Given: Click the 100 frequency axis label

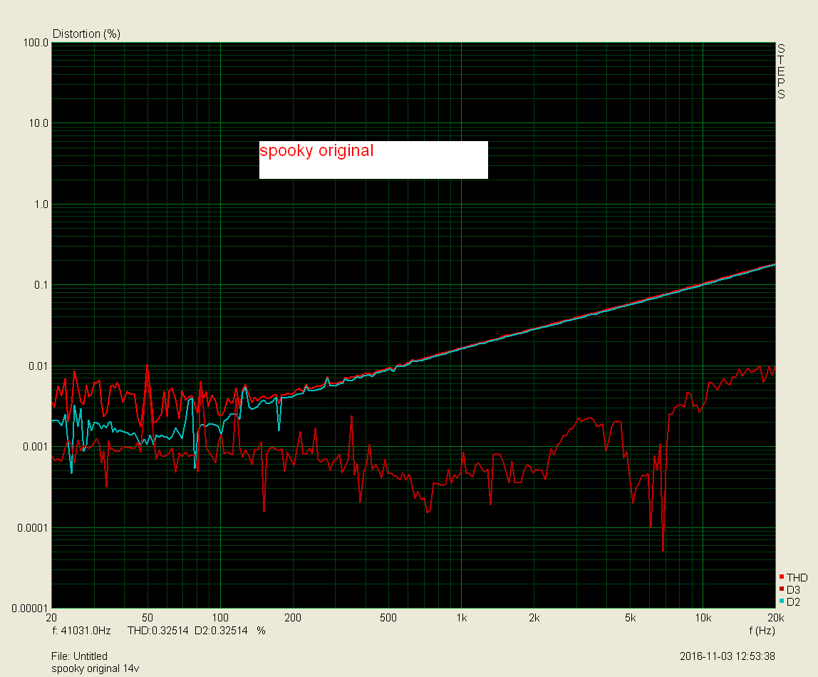Looking at the screenshot, I should [x=220, y=618].
